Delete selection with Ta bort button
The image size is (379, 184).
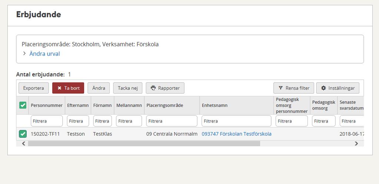tap(68, 88)
